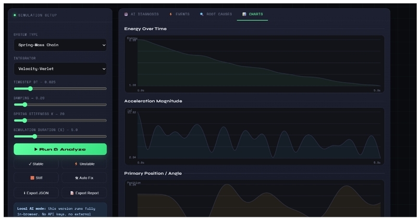Viewport: 420px width, 218px height.
Task: Click the lightning icon on Events tab
Action: (170, 14)
